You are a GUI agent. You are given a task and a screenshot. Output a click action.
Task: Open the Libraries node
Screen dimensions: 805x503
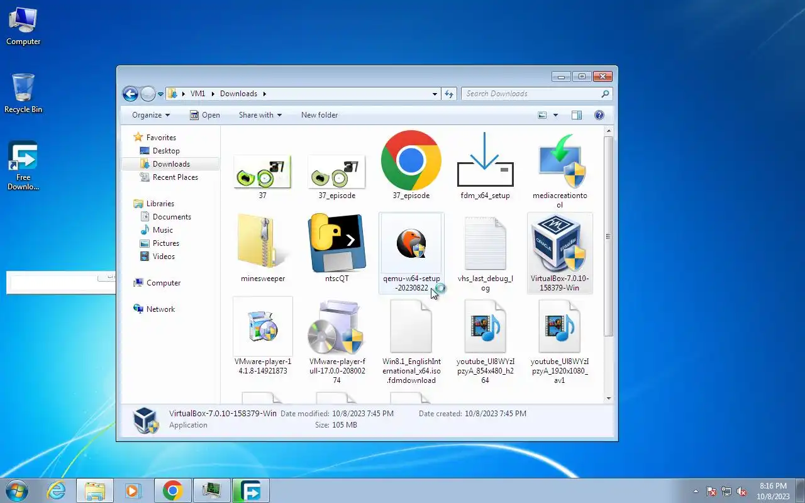point(160,204)
